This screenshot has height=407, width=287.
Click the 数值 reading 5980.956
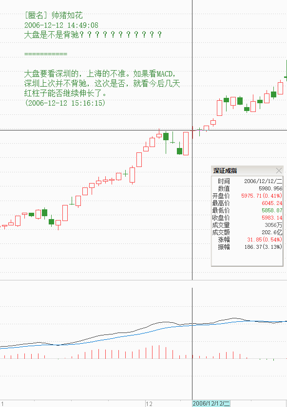click(270, 188)
